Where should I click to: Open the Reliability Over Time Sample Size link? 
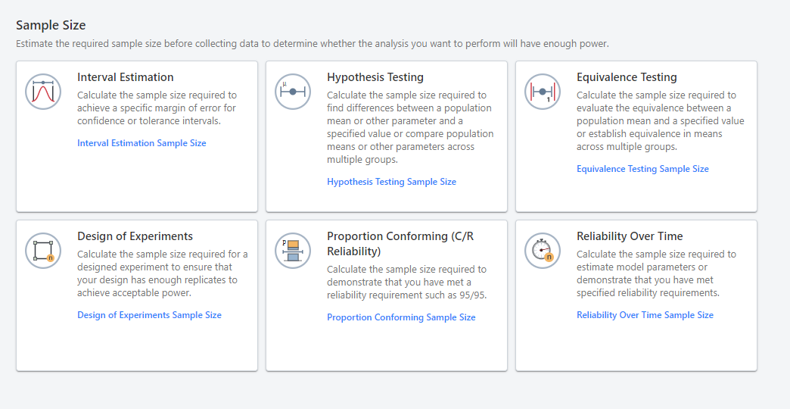tap(645, 315)
